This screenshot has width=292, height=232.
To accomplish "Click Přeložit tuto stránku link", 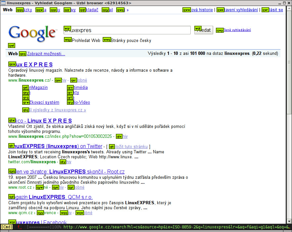I will 128,146.
